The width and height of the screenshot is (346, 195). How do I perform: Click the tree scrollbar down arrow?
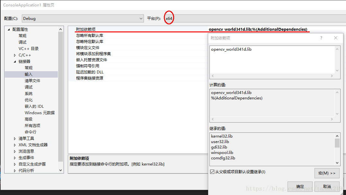(61, 170)
